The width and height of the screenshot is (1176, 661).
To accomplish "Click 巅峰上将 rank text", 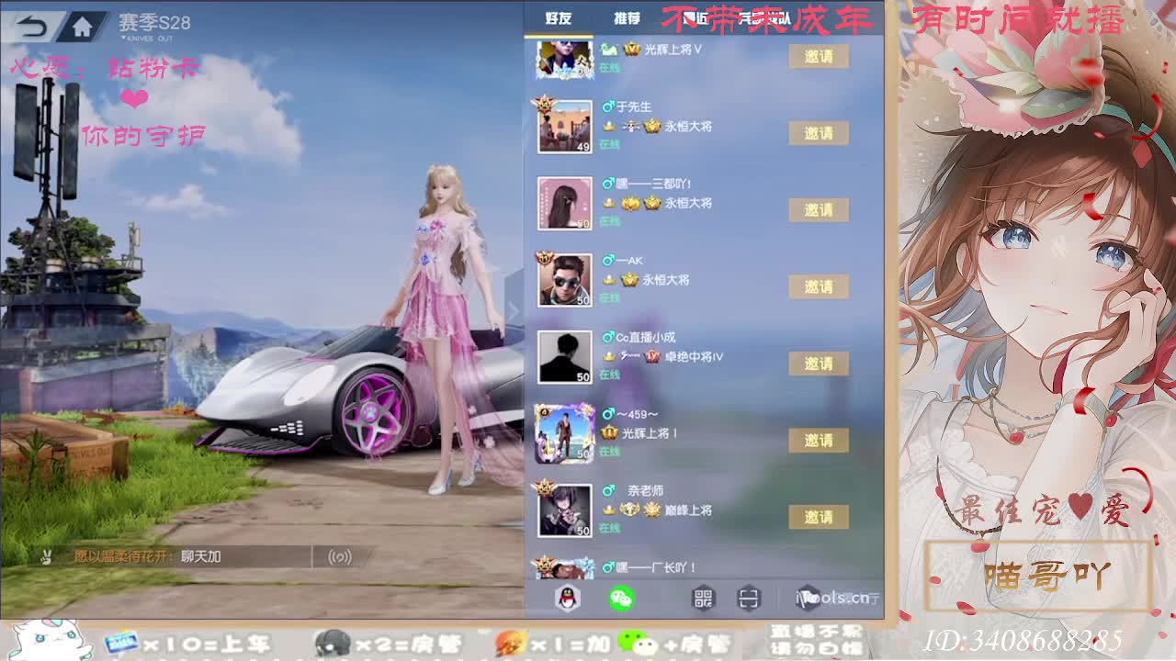I will point(689,510).
